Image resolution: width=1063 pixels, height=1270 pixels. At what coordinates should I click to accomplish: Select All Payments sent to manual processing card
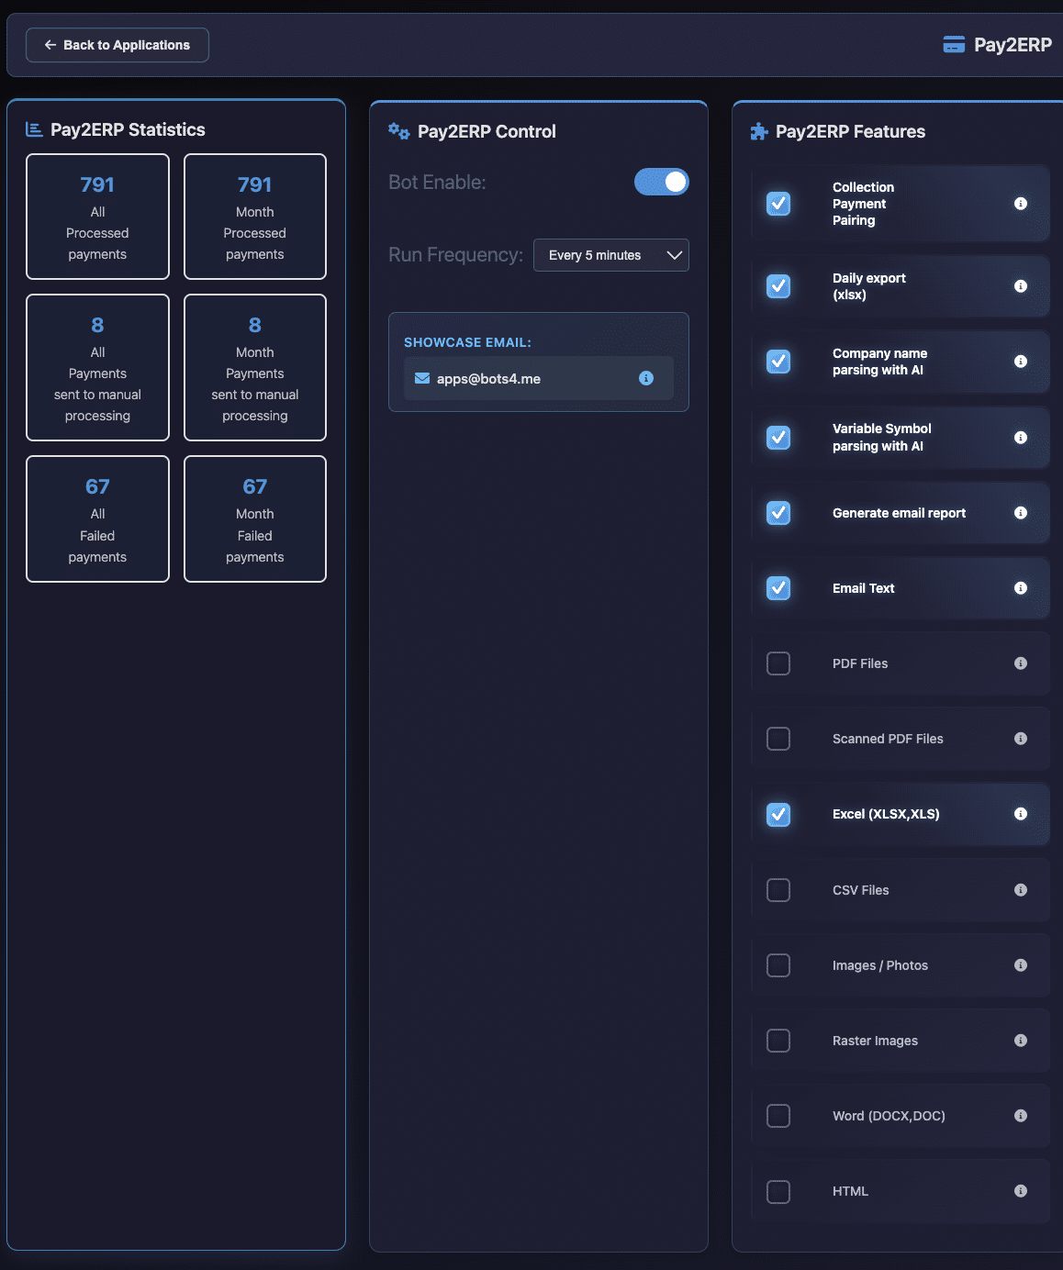click(97, 368)
